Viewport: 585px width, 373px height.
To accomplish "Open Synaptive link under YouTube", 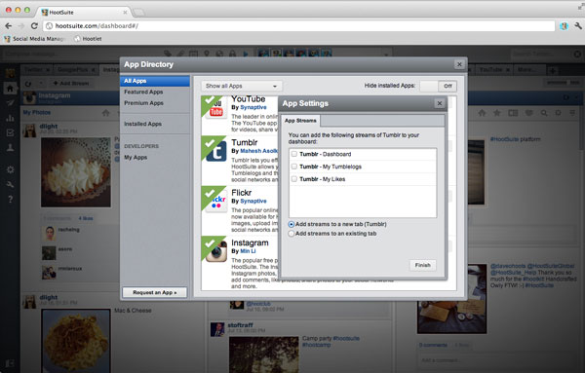I will tap(253, 107).
